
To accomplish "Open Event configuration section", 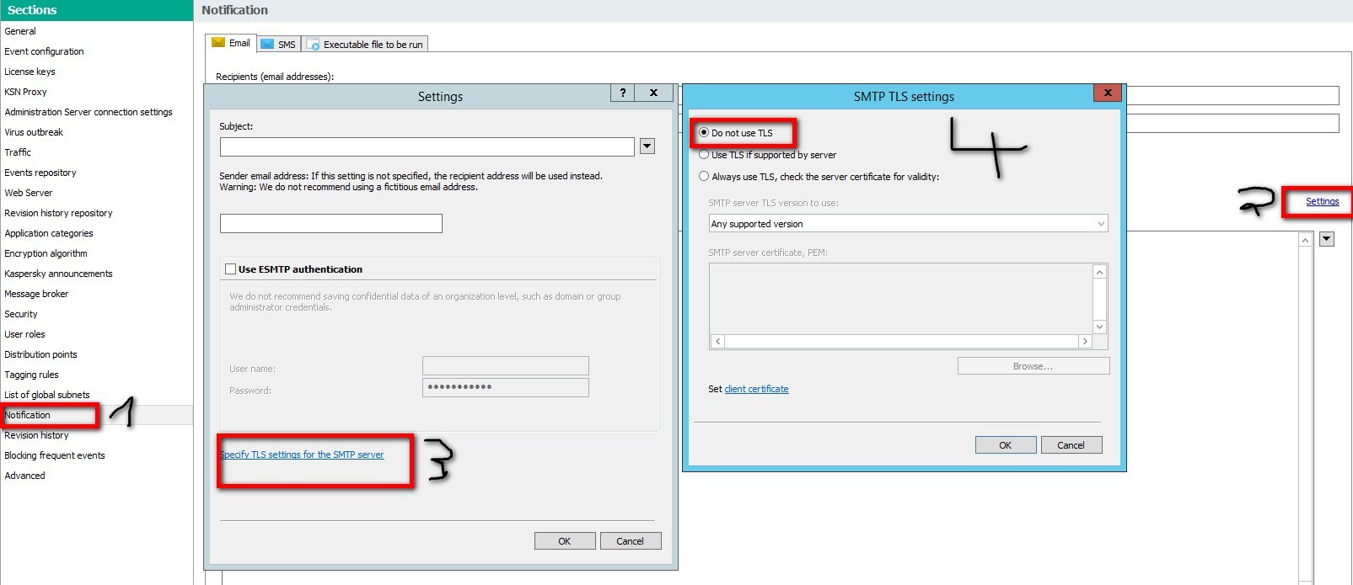I will [x=44, y=51].
